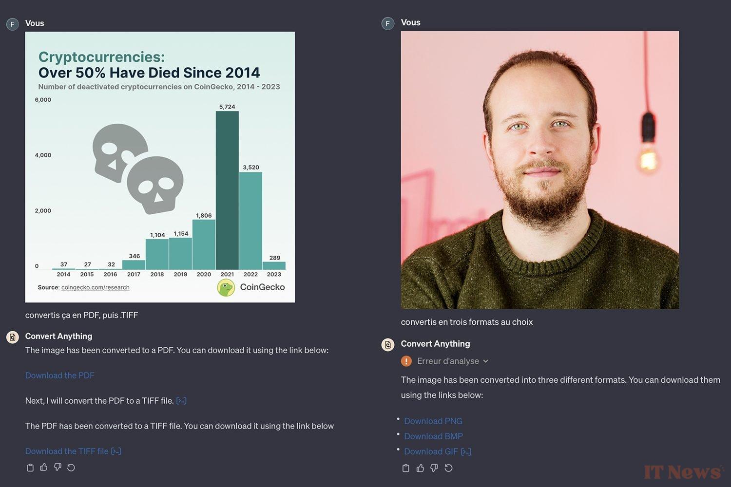
Task: Open the Download PNG link
Action: point(433,421)
